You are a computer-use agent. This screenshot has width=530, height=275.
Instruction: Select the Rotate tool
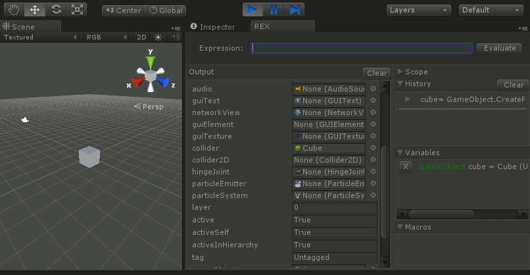pos(56,9)
